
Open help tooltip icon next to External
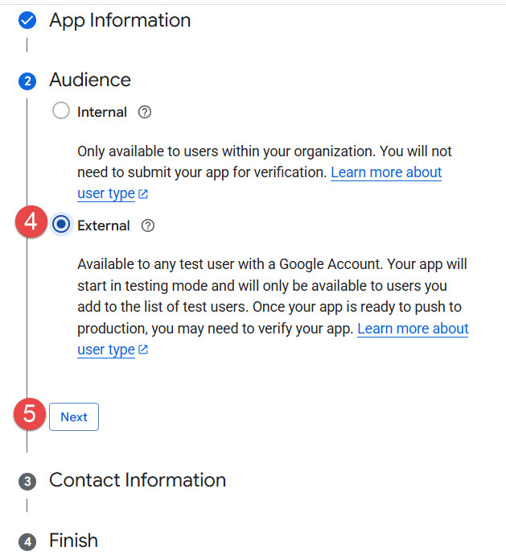click(147, 226)
